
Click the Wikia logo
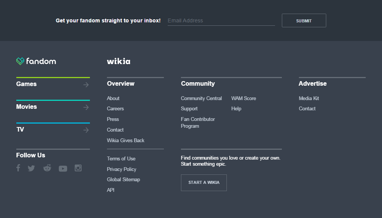coord(118,61)
